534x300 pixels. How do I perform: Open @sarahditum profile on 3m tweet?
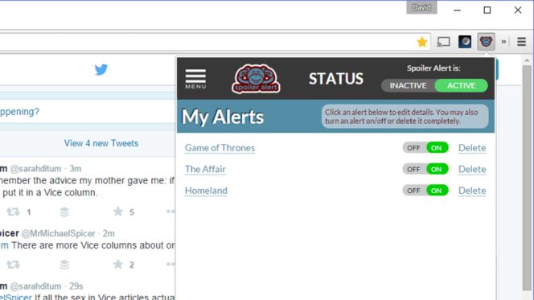[35, 169]
